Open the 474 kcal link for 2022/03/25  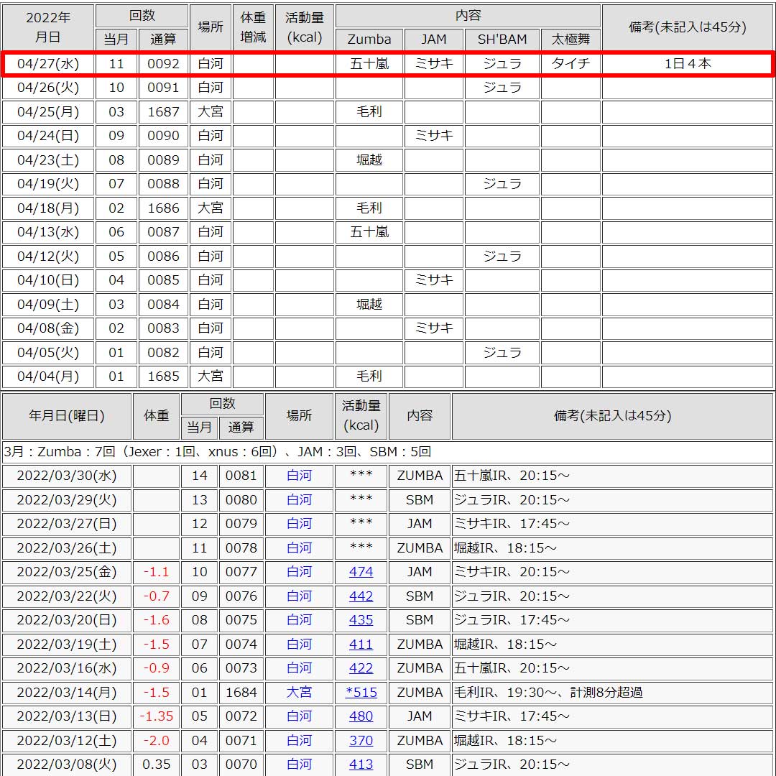pyautogui.click(x=361, y=572)
